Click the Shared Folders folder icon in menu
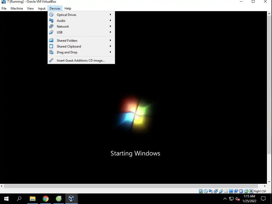This screenshot has height=204, width=272. point(51,40)
